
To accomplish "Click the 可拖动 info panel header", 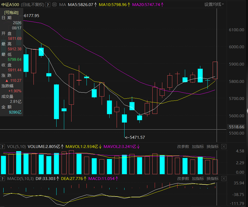I will coord(12,12).
